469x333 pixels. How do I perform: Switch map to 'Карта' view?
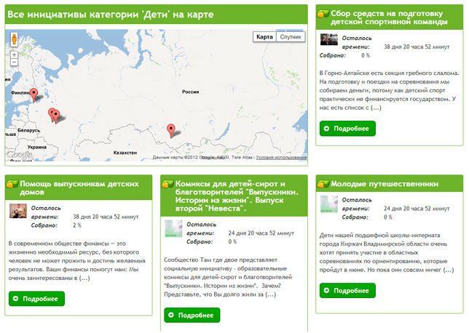point(265,36)
